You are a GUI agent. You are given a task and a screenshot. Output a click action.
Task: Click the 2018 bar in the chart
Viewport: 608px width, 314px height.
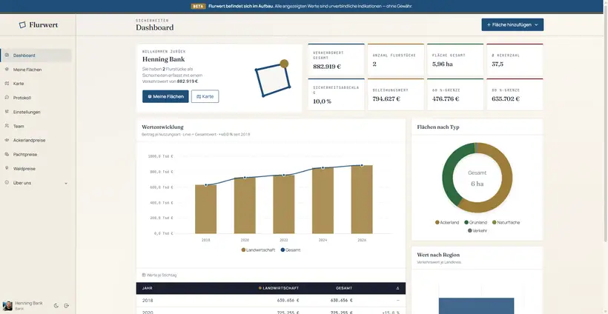pos(205,209)
